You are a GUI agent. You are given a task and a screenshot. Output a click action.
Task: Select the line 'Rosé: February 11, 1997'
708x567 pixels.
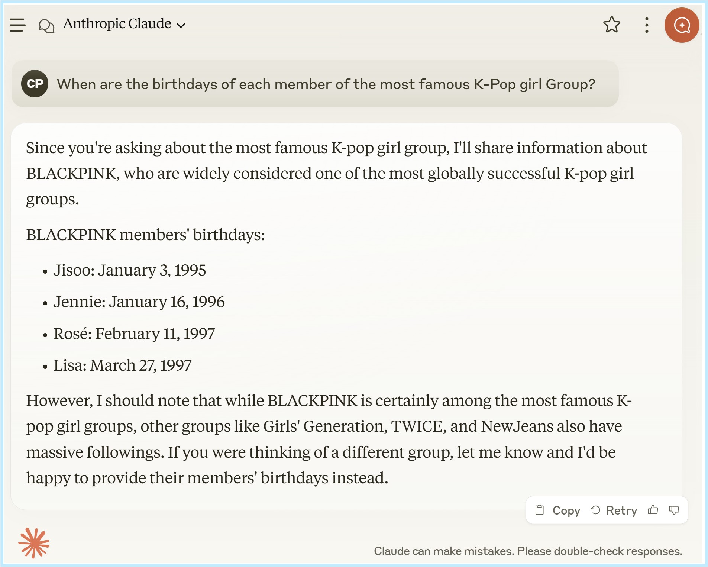coord(134,334)
